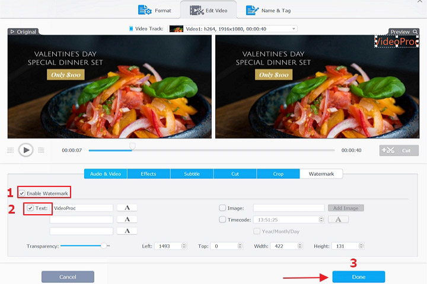Play the video preview
Image resolution: width=427 pixels, height=284 pixels.
point(26,150)
